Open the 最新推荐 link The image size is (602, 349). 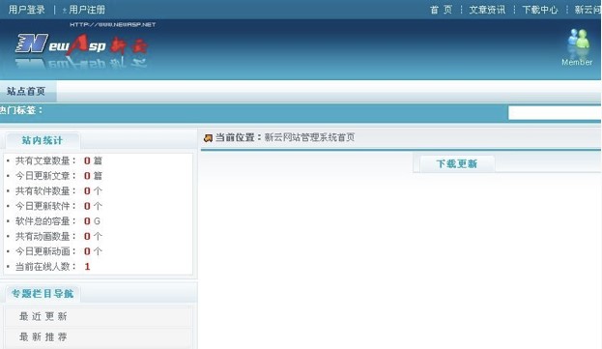tap(43, 337)
